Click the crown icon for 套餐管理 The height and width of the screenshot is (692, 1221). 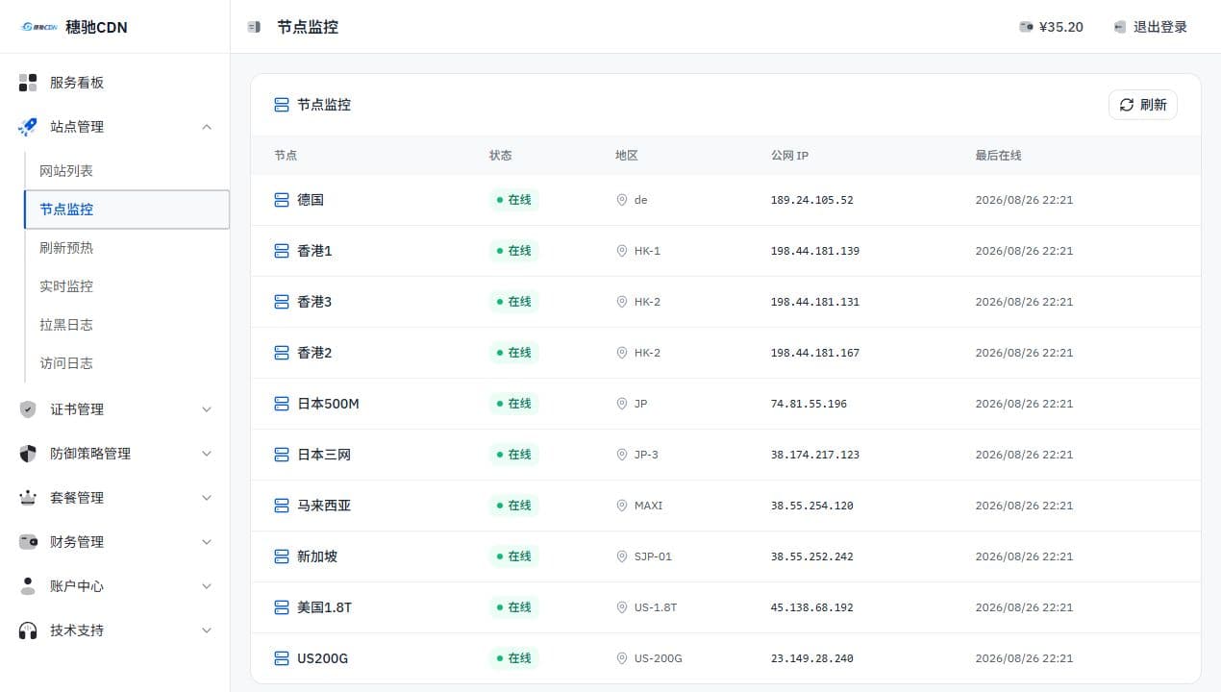[x=28, y=498]
